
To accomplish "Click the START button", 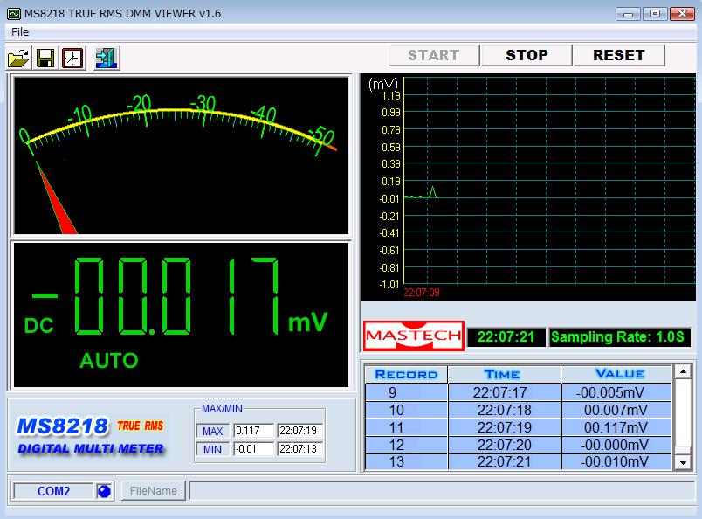I will pos(434,55).
